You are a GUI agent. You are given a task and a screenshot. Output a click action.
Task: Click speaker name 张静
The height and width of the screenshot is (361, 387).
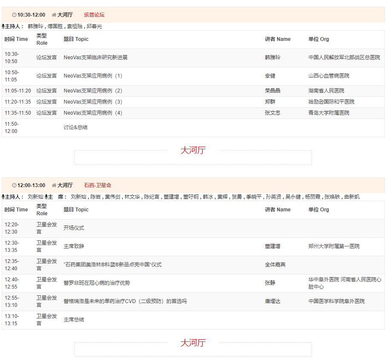270,283
